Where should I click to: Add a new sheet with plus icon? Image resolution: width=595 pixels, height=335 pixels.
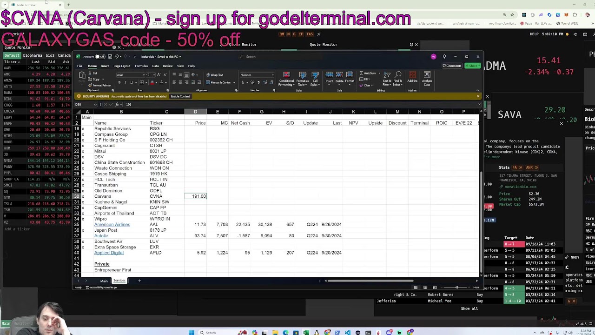[139, 281]
